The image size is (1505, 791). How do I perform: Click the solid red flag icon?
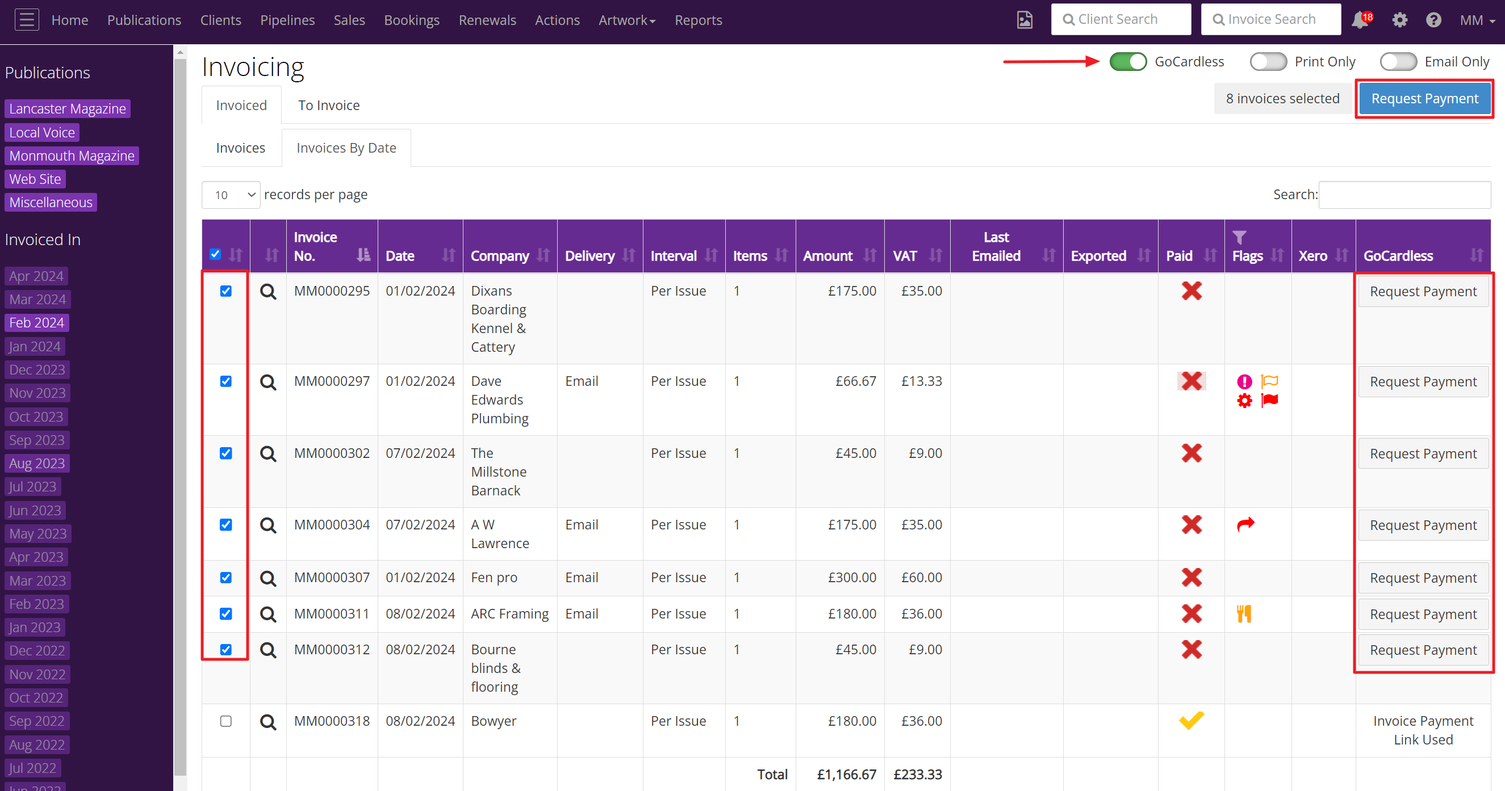tap(1269, 401)
